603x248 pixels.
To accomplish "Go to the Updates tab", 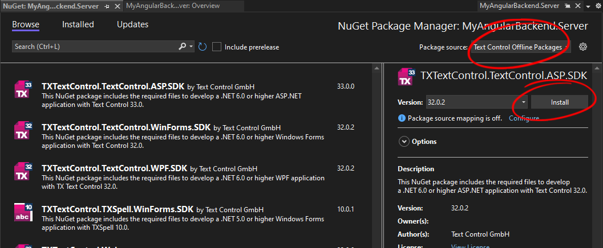I will tap(133, 24).
